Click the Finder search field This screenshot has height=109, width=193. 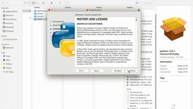167,3
